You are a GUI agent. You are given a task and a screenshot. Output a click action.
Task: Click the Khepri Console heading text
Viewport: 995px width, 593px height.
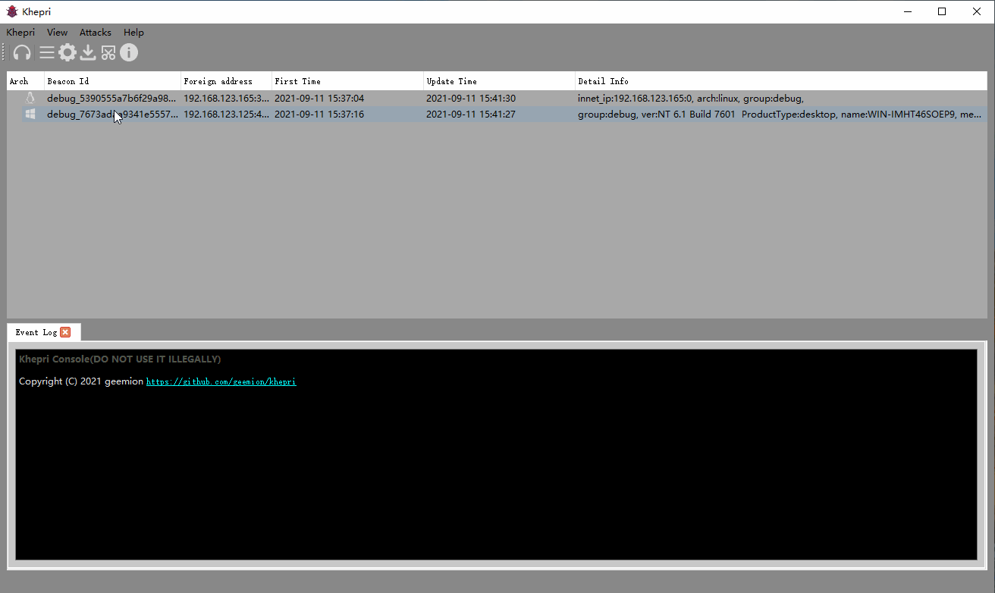pos(120,359)
